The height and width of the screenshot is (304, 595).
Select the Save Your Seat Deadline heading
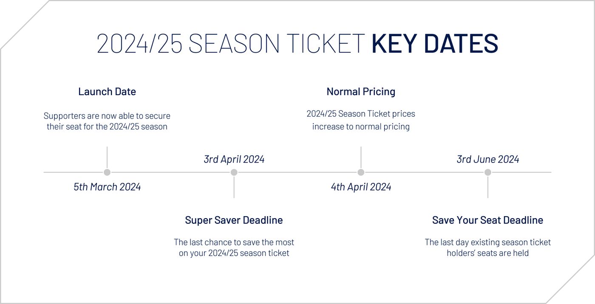(487, 220)
